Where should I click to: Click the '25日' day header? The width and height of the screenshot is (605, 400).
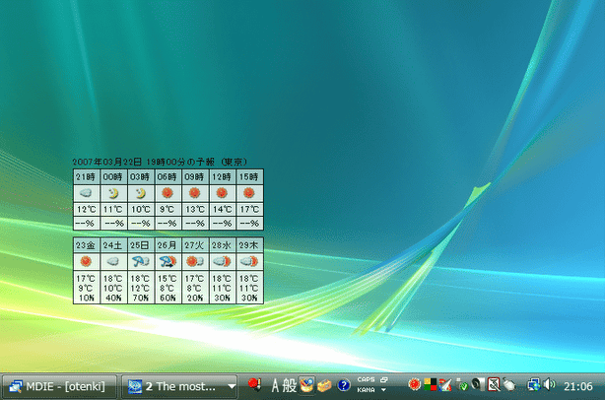(141, 245)
